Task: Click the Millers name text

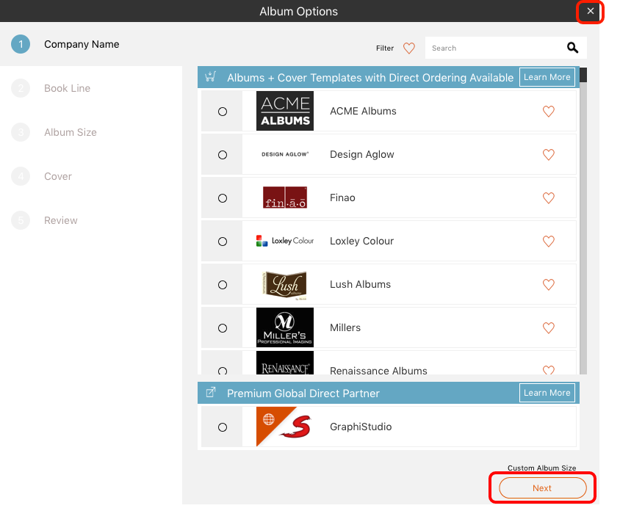Action: pyautogui.click(x=345, y=327)
